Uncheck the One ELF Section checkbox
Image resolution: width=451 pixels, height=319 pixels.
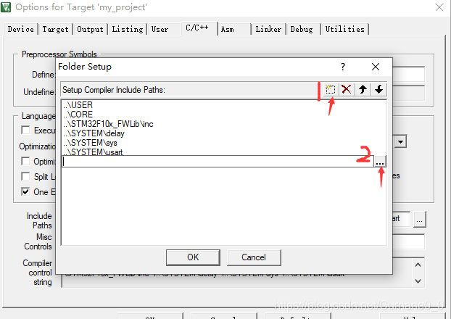25,191
